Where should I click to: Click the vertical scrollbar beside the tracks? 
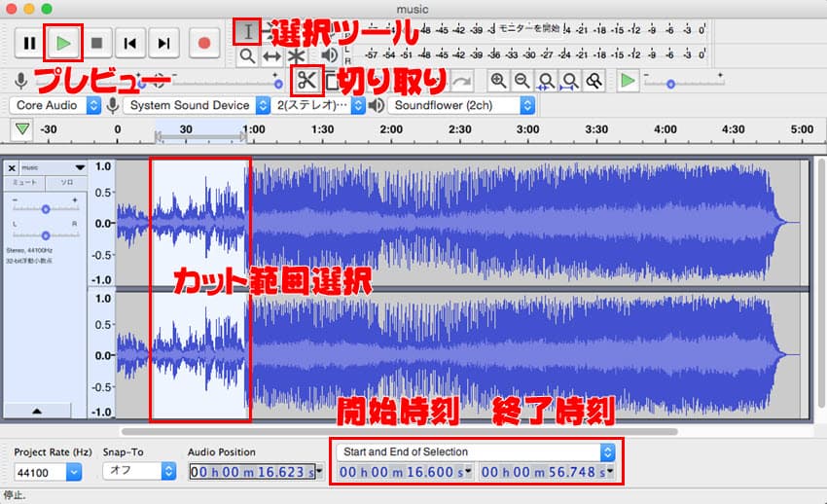(820, 282)
